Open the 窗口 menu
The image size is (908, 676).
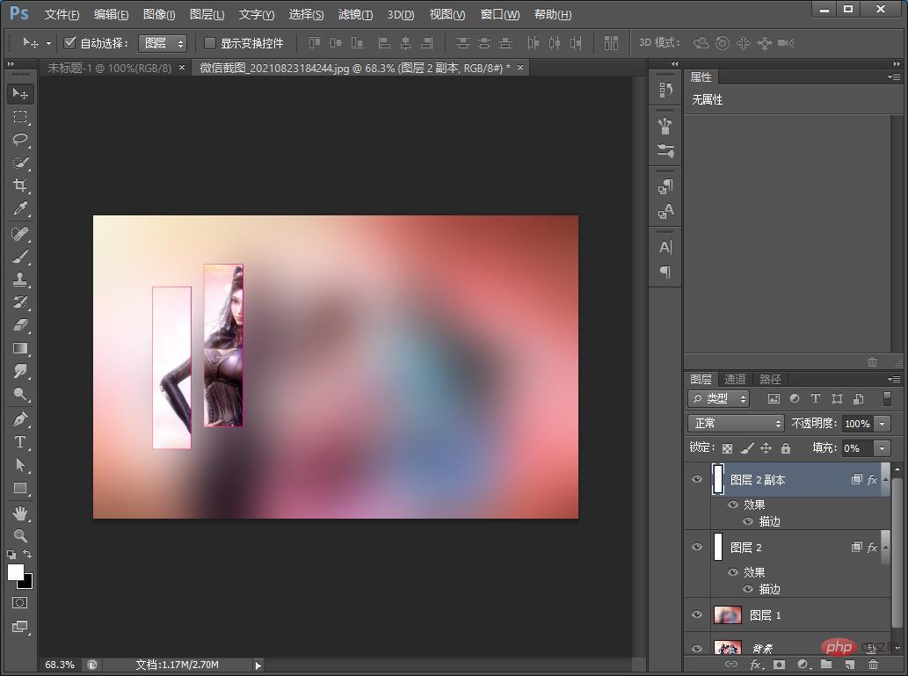coord(500,14)
